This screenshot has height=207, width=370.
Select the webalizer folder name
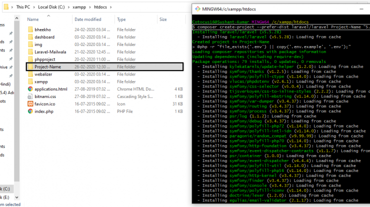(x=43, y=74)
